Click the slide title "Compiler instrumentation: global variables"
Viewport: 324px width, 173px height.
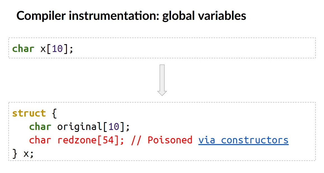pyautogui.click(x=131, y=16)
